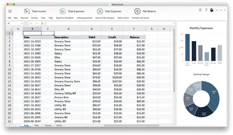Click the shortest light-blue bar in the bar chart
Screen dimensions: 233x135
point(207,56)
